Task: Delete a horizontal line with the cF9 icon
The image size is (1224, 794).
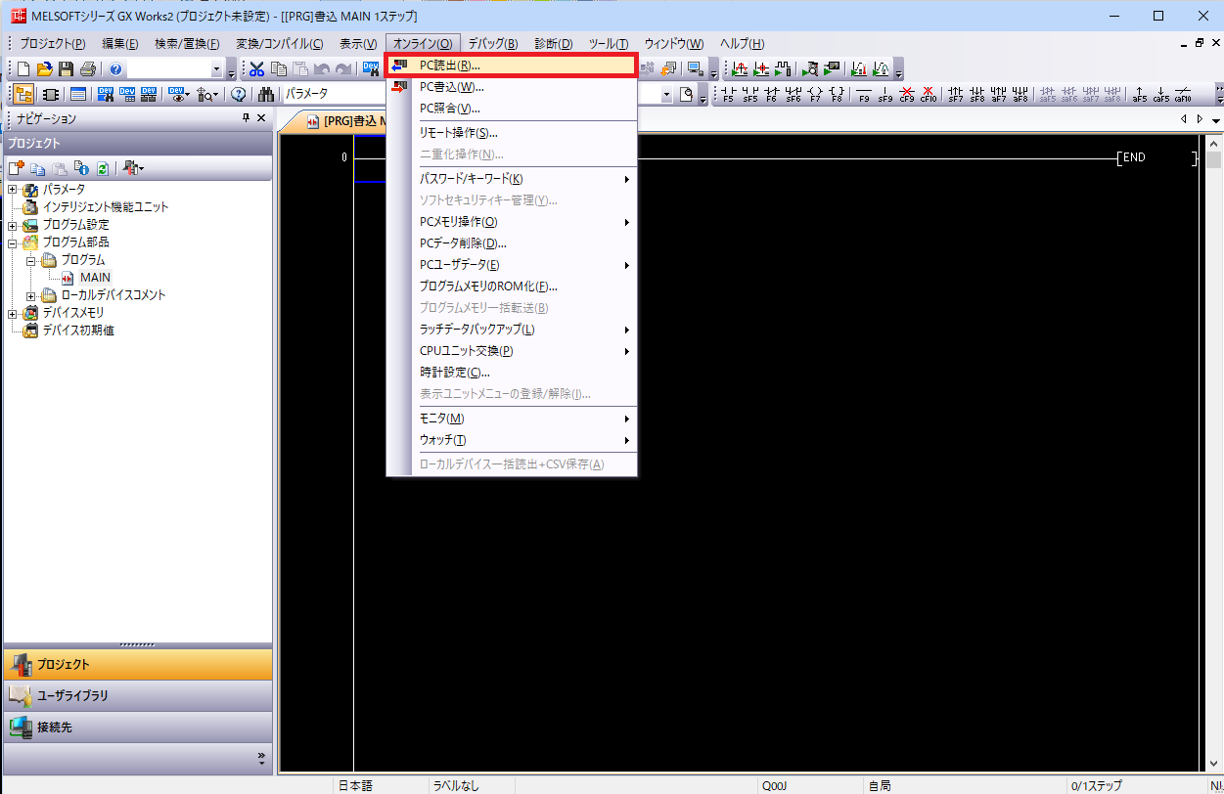Action: pos(906,95)
